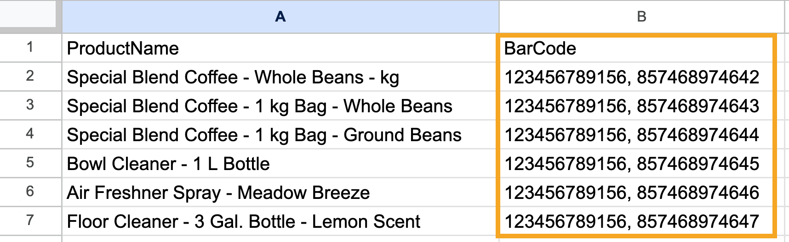Click barcode cell ending in 974646
789x242 pixels.
pos(636,192)
